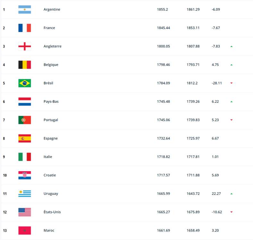
Task: Click the Morocco flag icon
Action: point(25,230)
